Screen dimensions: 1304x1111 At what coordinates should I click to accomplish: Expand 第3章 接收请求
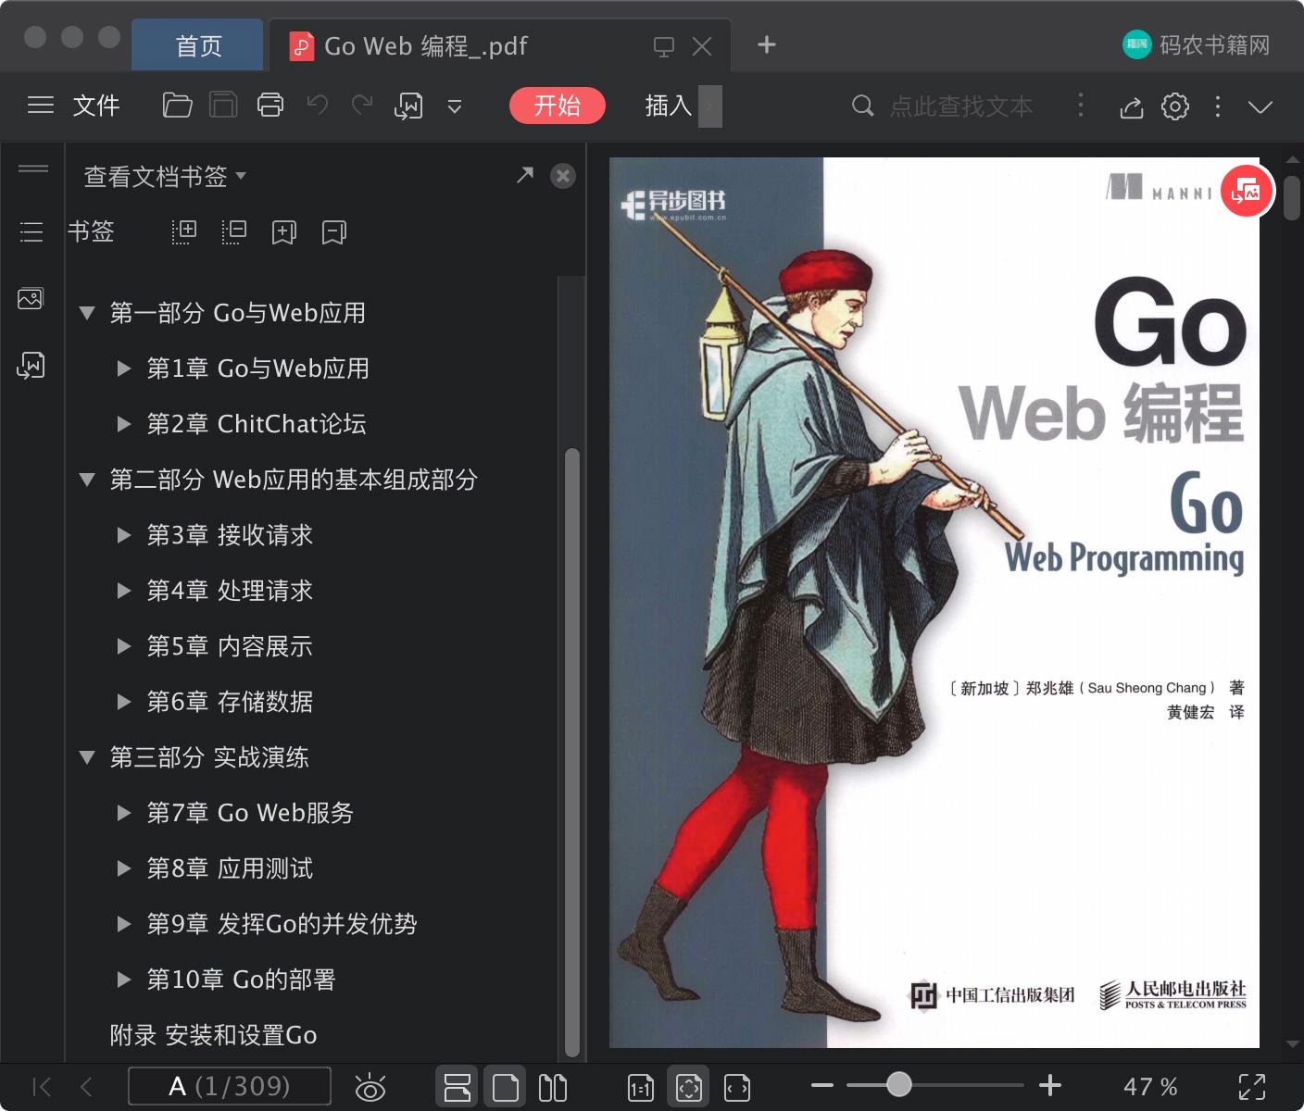click(123, 535)
